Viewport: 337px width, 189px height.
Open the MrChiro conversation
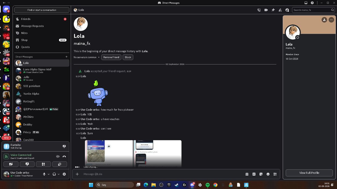pos(42,117)
